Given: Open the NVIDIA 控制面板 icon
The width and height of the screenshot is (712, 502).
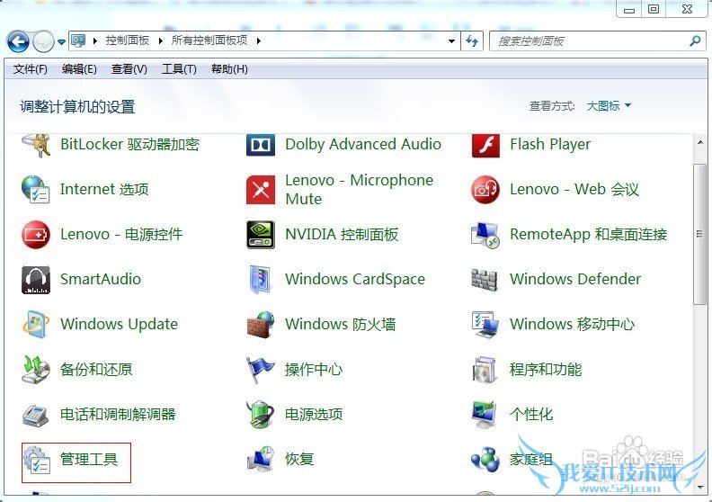Looking at the screenshot, I should tap(261, 235).
